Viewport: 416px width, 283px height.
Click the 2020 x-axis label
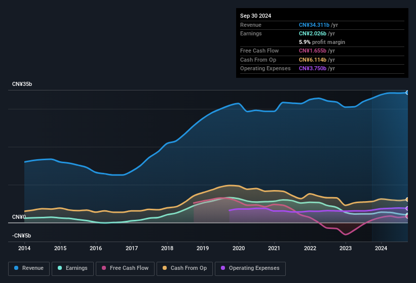[239, 248]
